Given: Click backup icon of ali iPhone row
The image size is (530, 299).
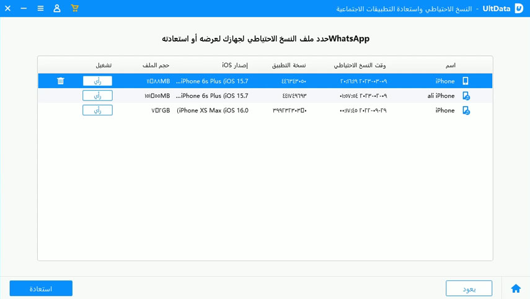Looking at the screenshot, I should click(x=466, y=96).
